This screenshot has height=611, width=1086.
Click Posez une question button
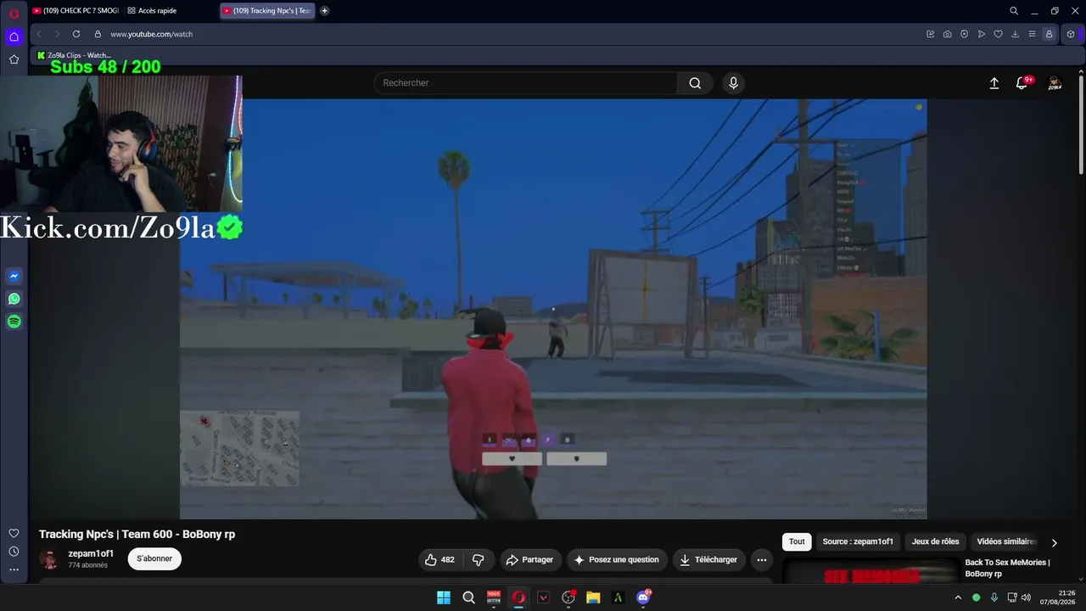pyautogui.click(x=617, y=560)
